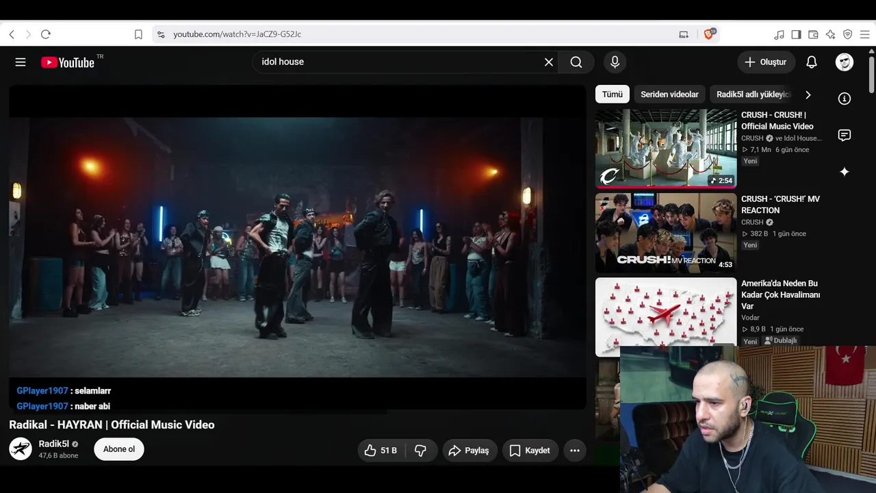The width and height of the screenshot is (876, 493).
Task: Click the Oluştur create button
Action: (766, 62)
